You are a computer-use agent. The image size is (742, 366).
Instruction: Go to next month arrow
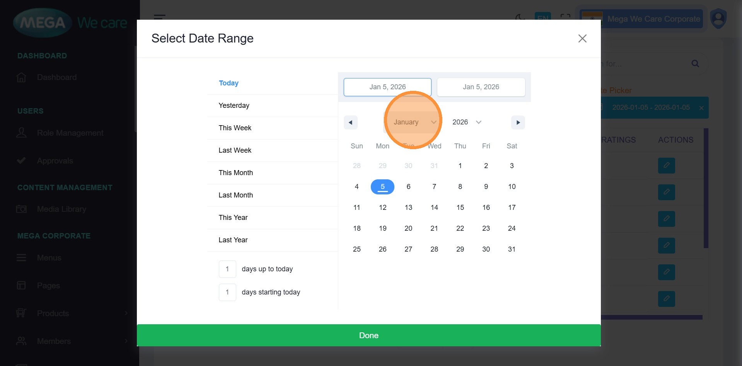[x=518, y=123]
